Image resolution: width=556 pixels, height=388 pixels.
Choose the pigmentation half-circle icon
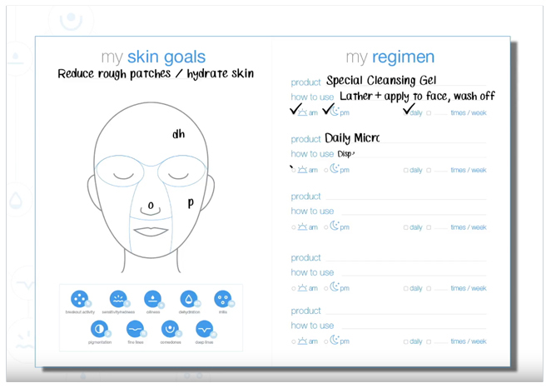coord(99,329)
